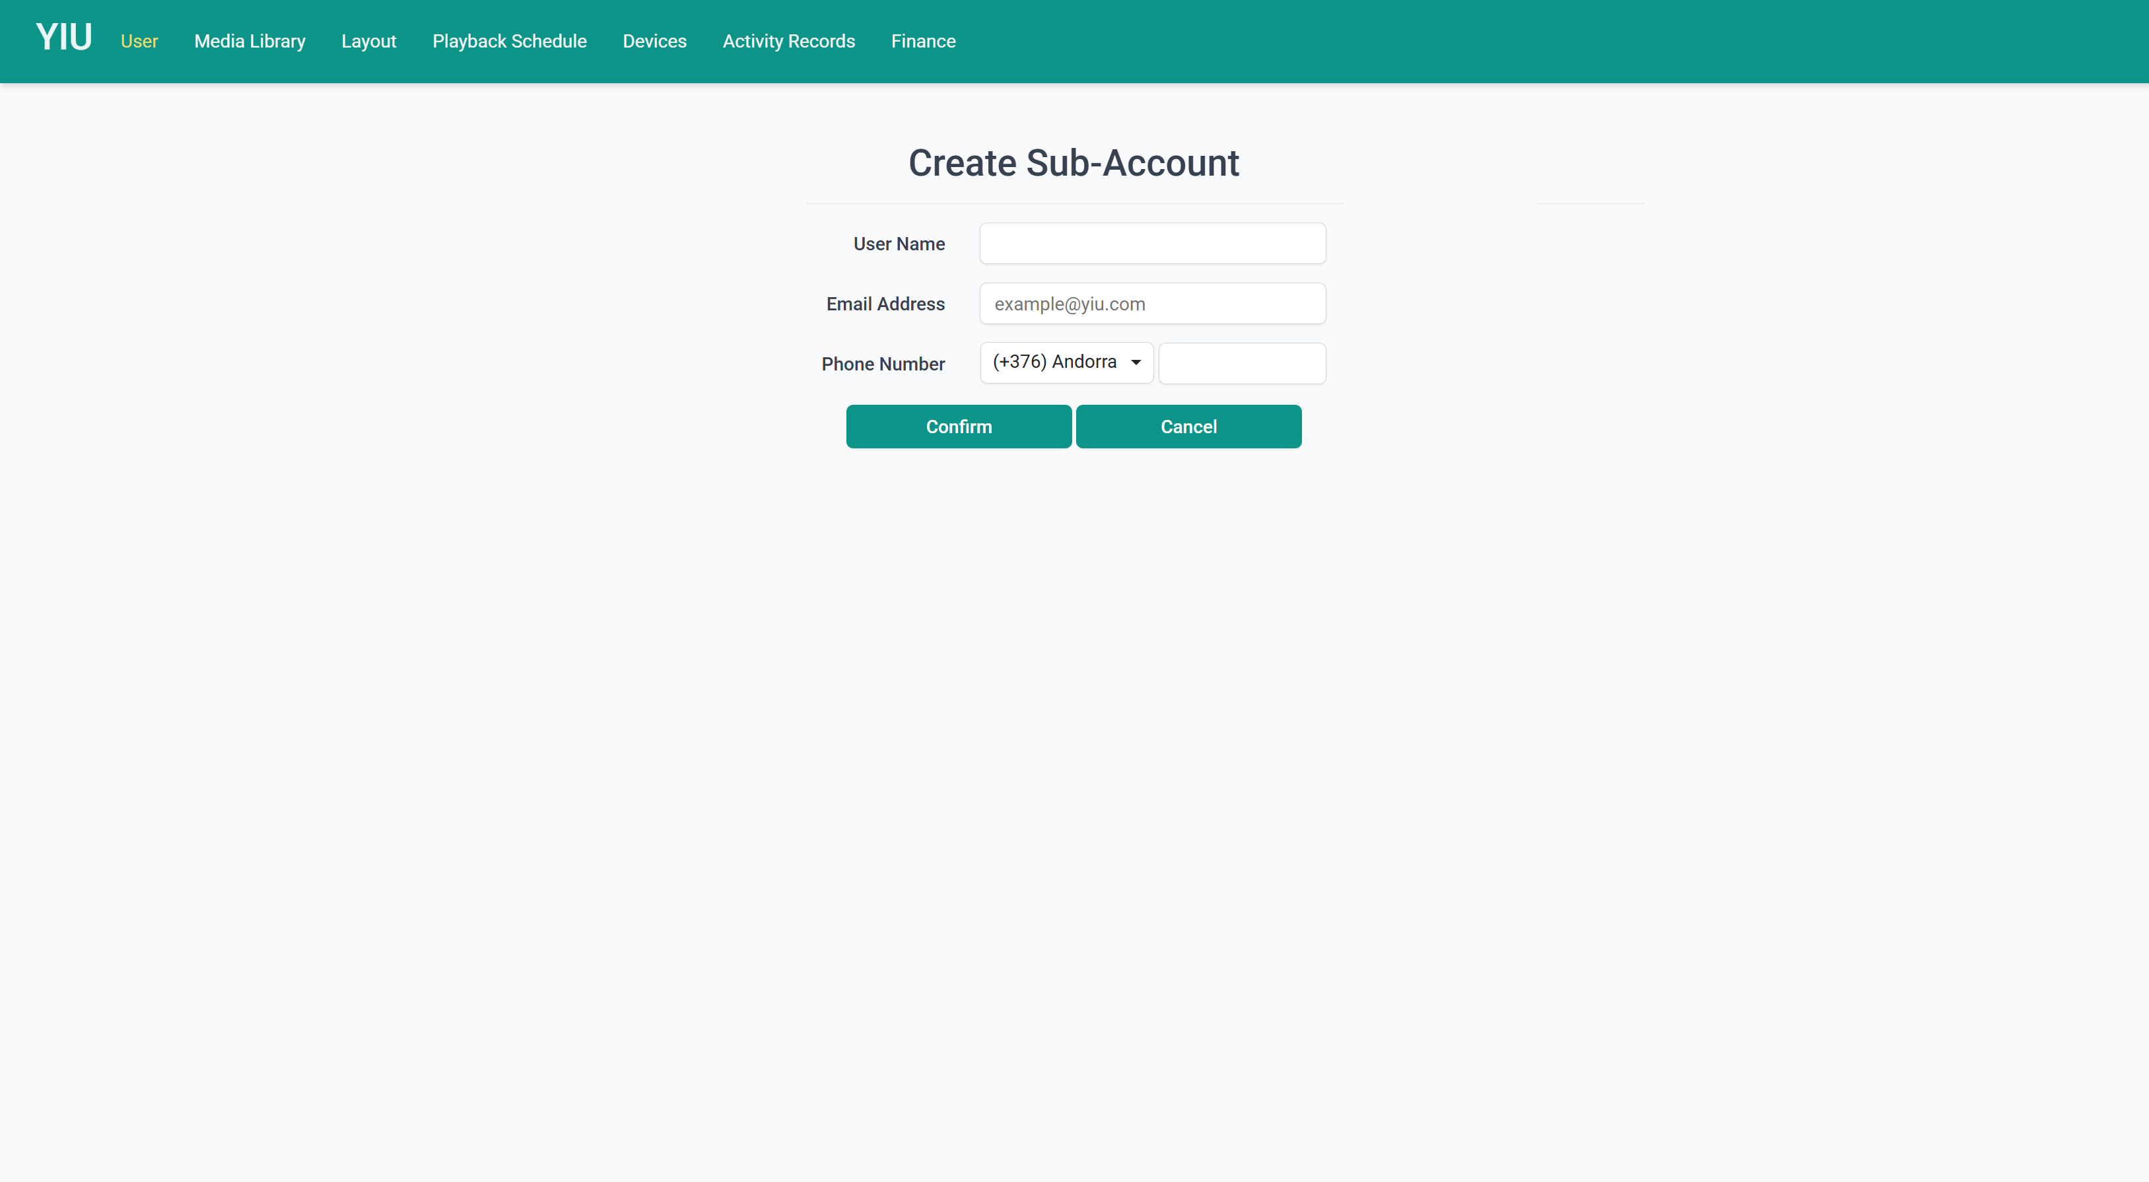Screen dimensions: 2149x1182
Task: Click the Email Address input field
Action: (1153, 304)
